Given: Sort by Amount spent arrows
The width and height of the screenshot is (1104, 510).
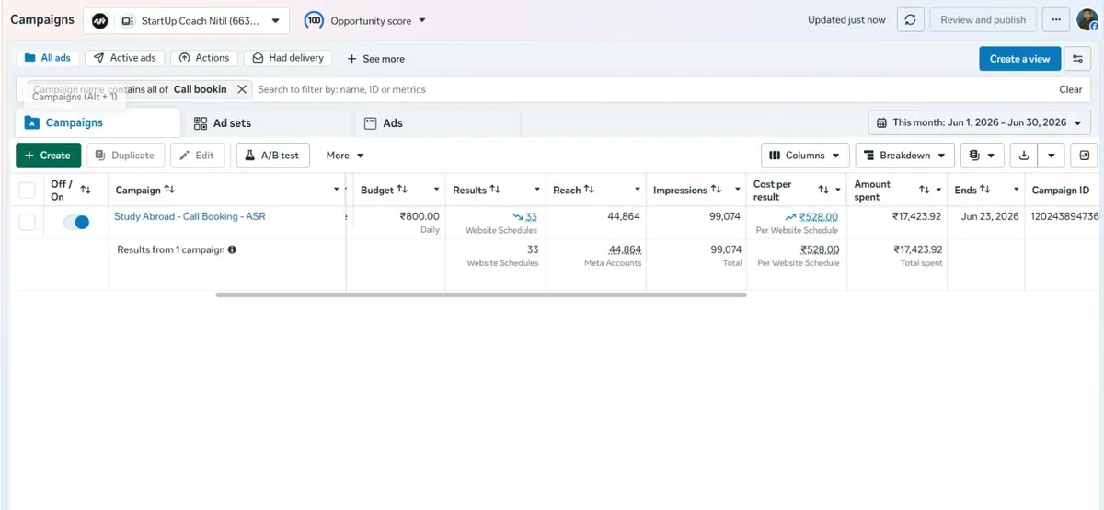Looking at the screenshot, I should pos(925,190).
